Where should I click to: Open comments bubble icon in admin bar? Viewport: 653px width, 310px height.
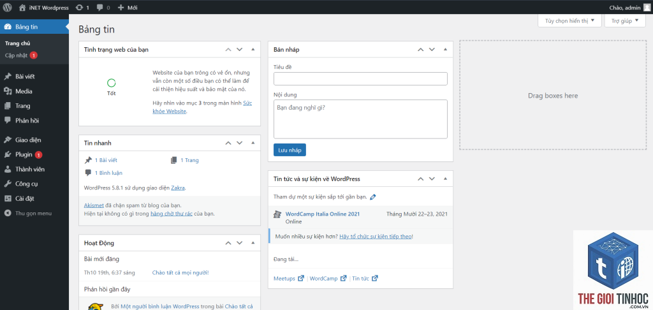(x=100, y=8)
